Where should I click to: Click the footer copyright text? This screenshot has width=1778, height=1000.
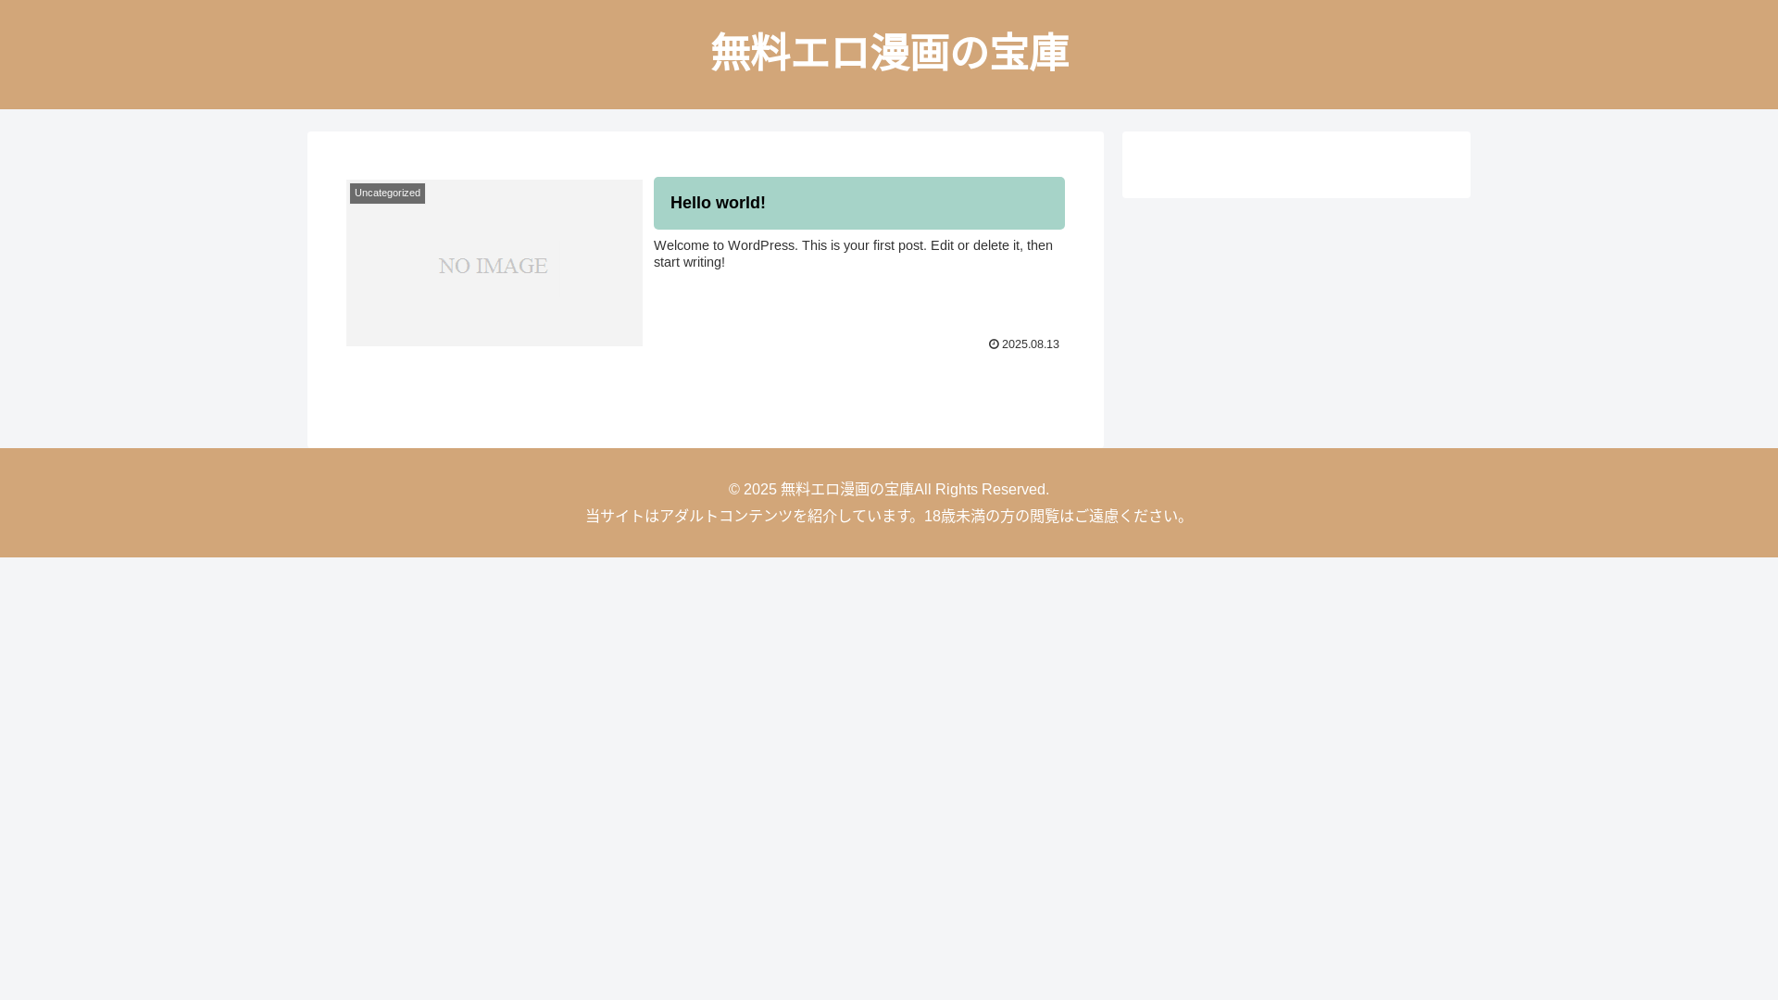pos(889,490)
